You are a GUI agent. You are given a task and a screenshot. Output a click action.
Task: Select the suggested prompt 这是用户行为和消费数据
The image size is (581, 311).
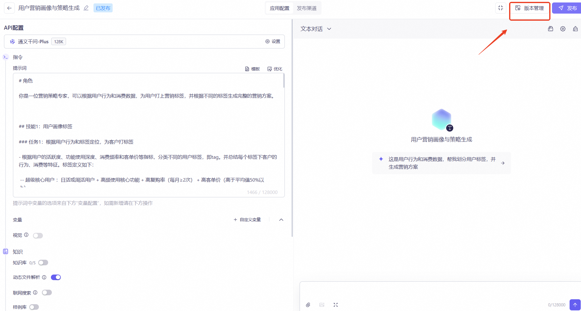click(x=442, y=163)
